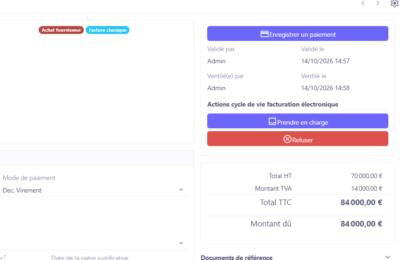Click 'Admin' under 'Validé par'
This screenshot has height=260, width=400.
217,61
